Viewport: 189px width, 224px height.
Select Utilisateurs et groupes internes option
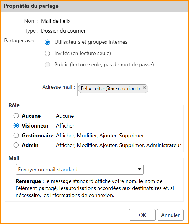click(47, 42)
